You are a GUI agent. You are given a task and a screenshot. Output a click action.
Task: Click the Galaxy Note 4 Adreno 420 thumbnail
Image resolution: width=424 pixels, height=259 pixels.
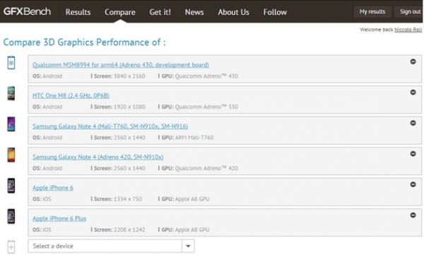click(11, 155)
